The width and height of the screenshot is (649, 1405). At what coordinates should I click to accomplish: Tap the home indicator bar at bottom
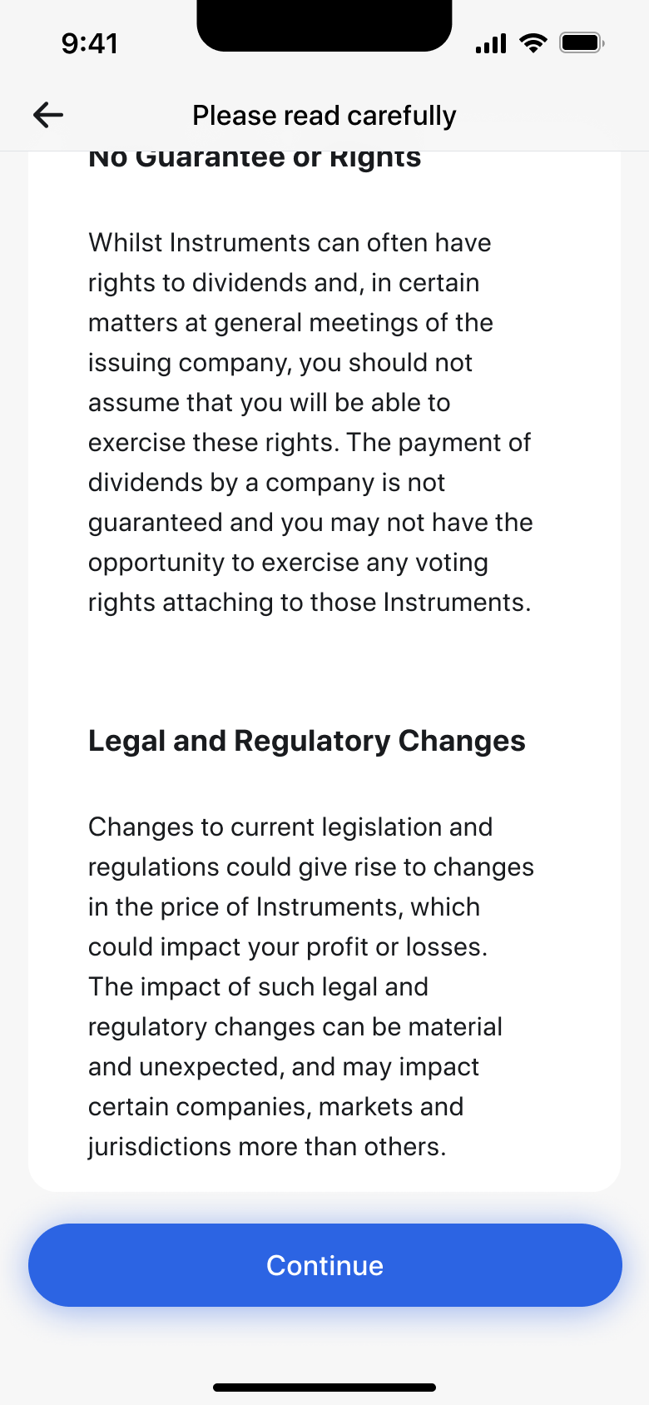[x=324, y=1388]
